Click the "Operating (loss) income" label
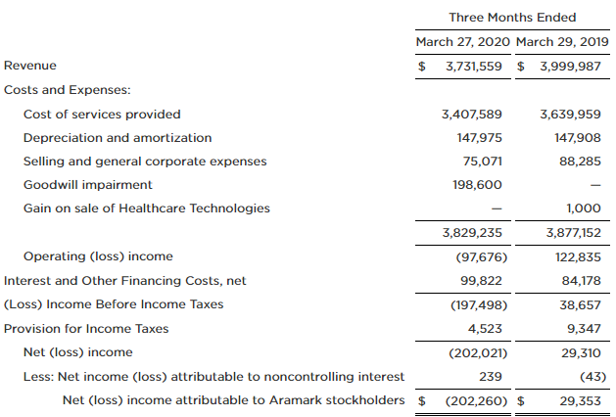The height and width of the screenshot is (417, 616). (x=98, y=256)
